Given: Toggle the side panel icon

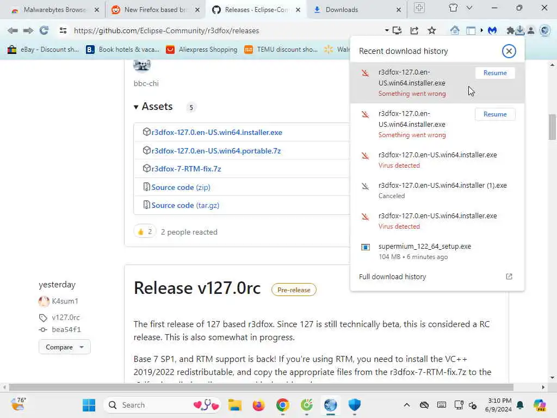Looking at the screenshot, I should (471, 30).
